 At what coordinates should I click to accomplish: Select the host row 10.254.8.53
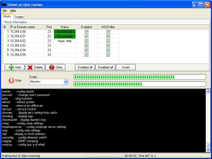click(61, 46)
